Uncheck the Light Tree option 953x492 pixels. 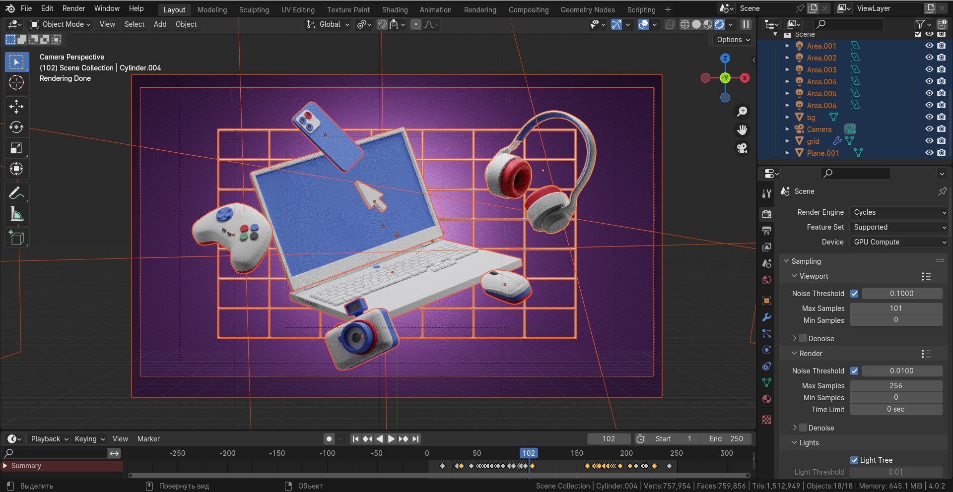click(854, 460)
